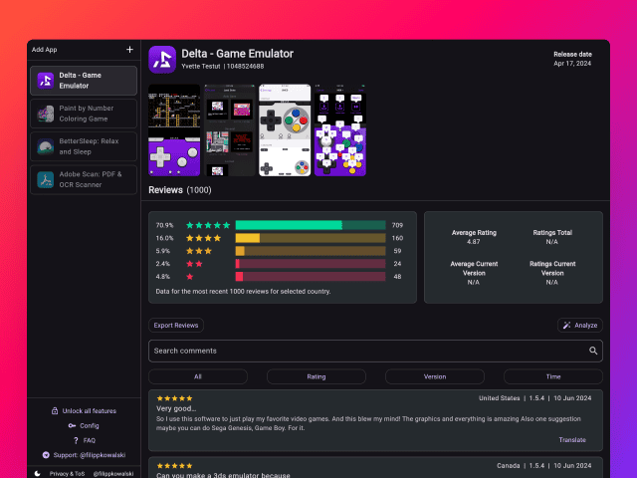The height and width of the screenshot is (478, 637).
Task: Click the magnifier icon in the search comments bar
Action: 593,351
